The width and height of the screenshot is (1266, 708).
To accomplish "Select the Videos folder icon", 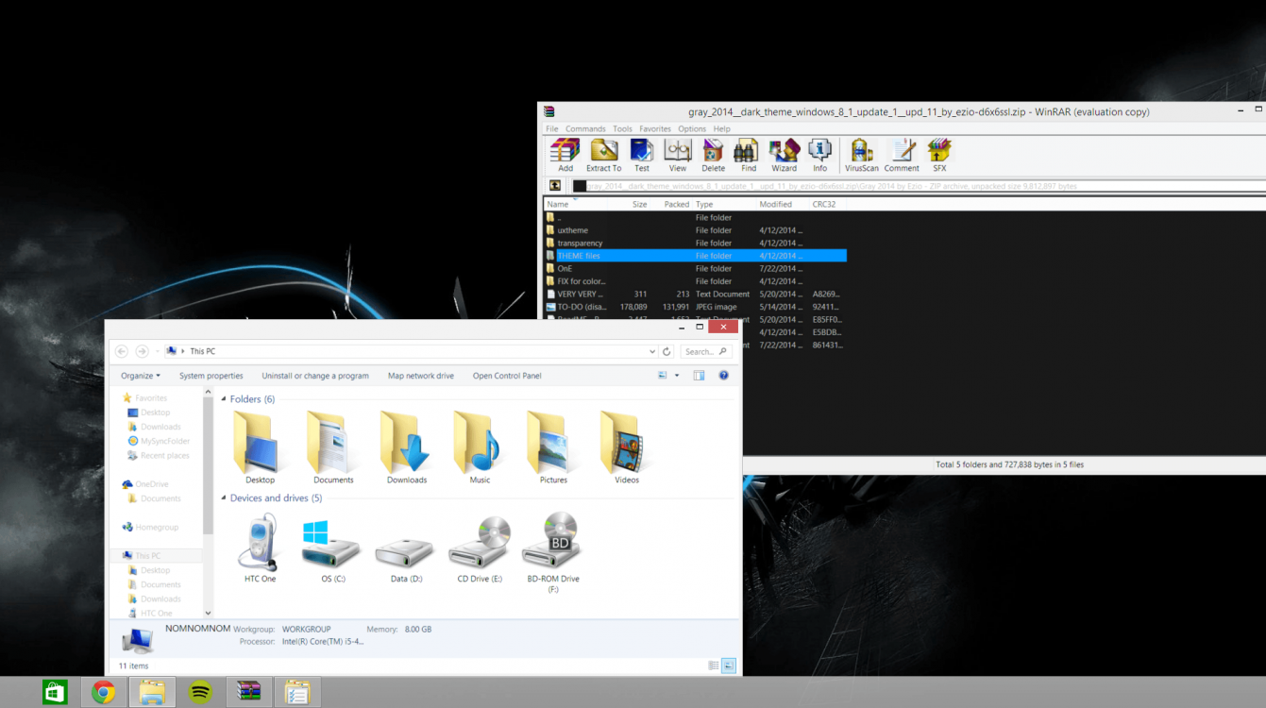I will [x=626, y=447].
